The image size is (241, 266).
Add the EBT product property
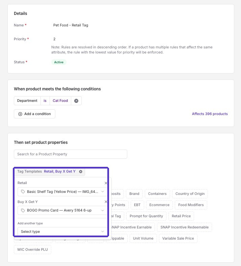point(137,205)
